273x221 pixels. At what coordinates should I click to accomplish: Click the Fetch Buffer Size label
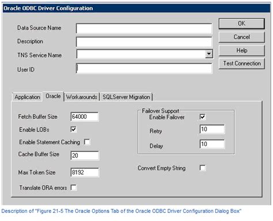click(x=37, y=117)
